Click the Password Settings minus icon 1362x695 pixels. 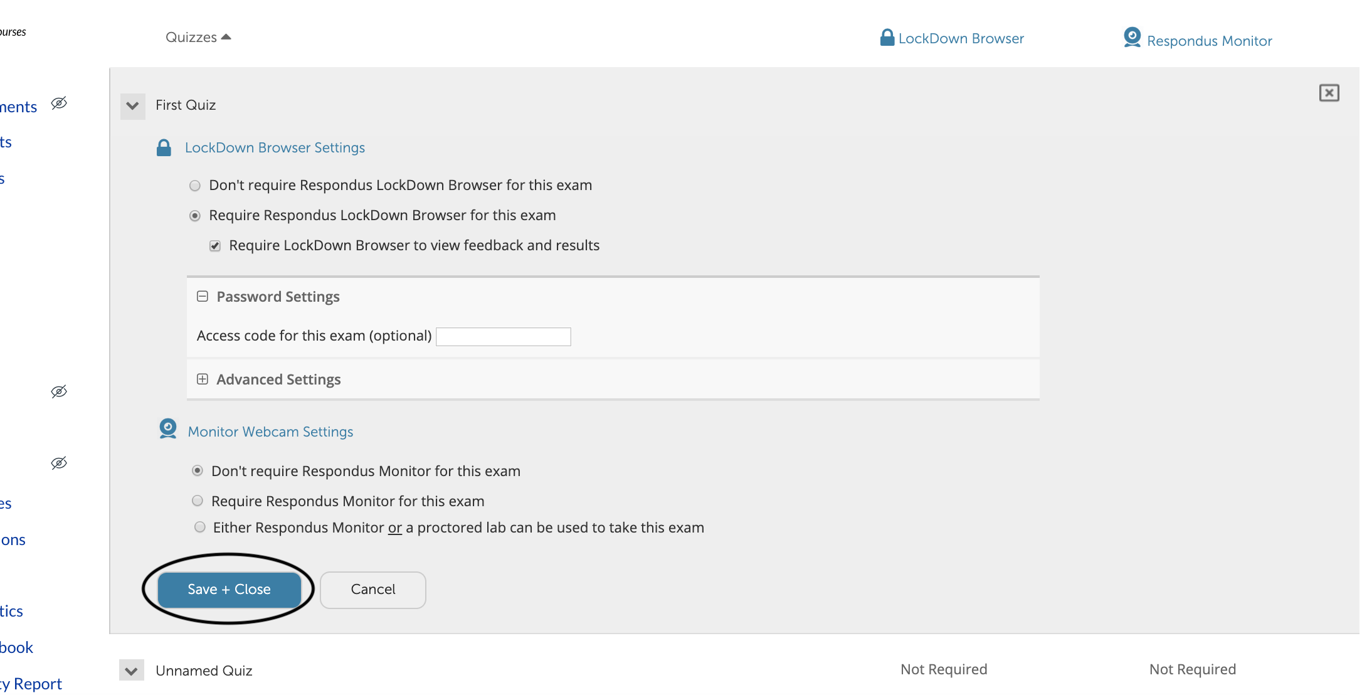(202, 295)
